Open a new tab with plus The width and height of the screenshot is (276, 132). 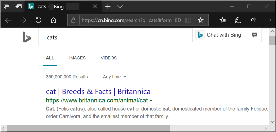click(x=108, y=7)
